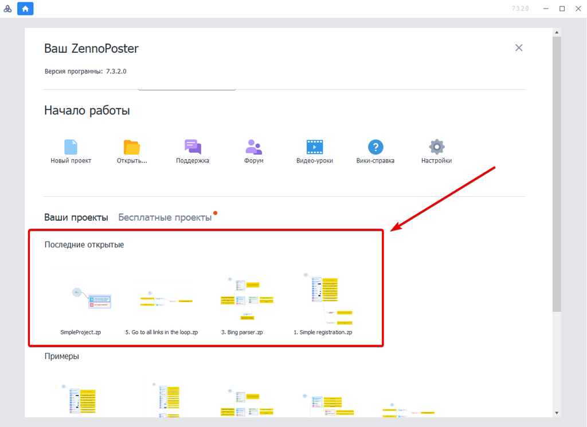Close the Ваш ZennoPoster start panel with the X
The height and width of the screenshot is (427, 587).
519,48
